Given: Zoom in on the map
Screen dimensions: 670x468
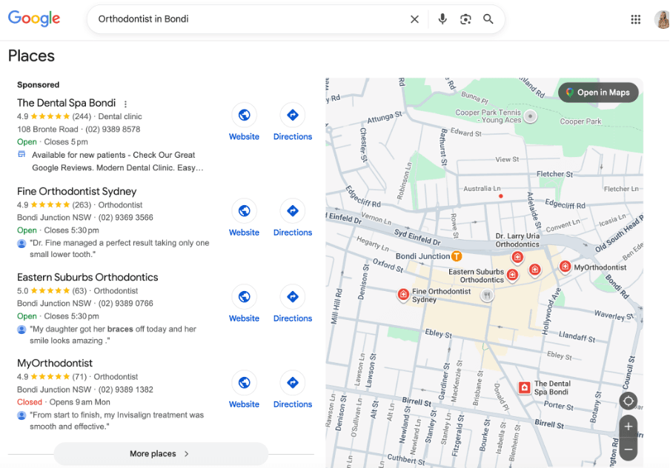Looking at the screenshot, I should pyautogui.click(x=628, y=426).
